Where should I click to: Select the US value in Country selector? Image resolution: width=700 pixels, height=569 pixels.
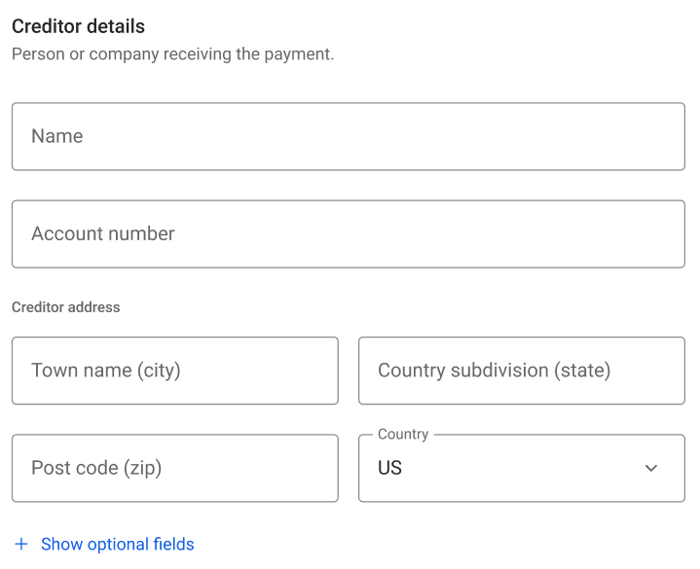pos(390,468)
